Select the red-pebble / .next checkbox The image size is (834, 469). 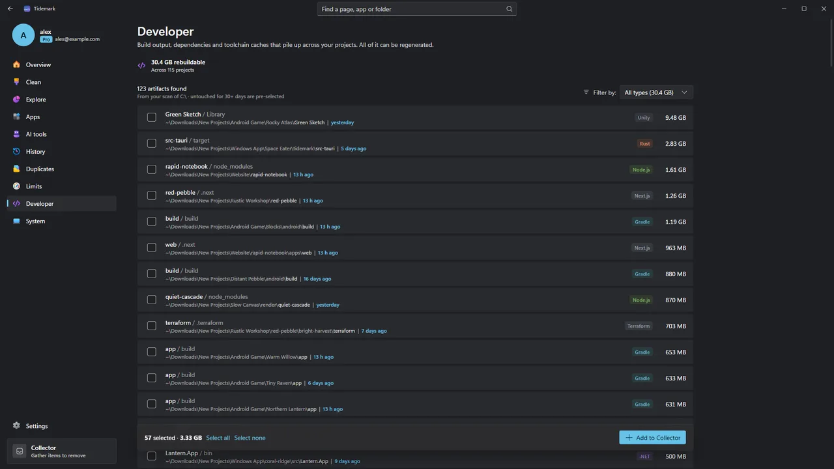tap(152, 195)
